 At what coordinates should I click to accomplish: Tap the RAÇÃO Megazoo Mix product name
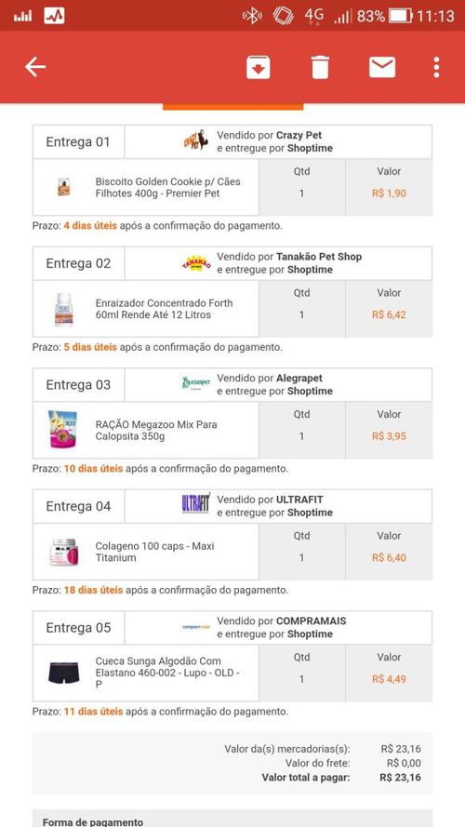click(x=156, y=431)
